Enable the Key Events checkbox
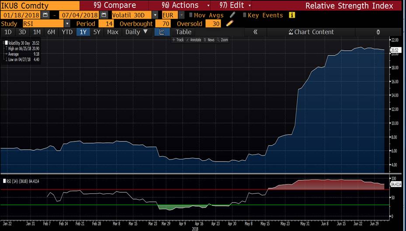 click(245, 15)
